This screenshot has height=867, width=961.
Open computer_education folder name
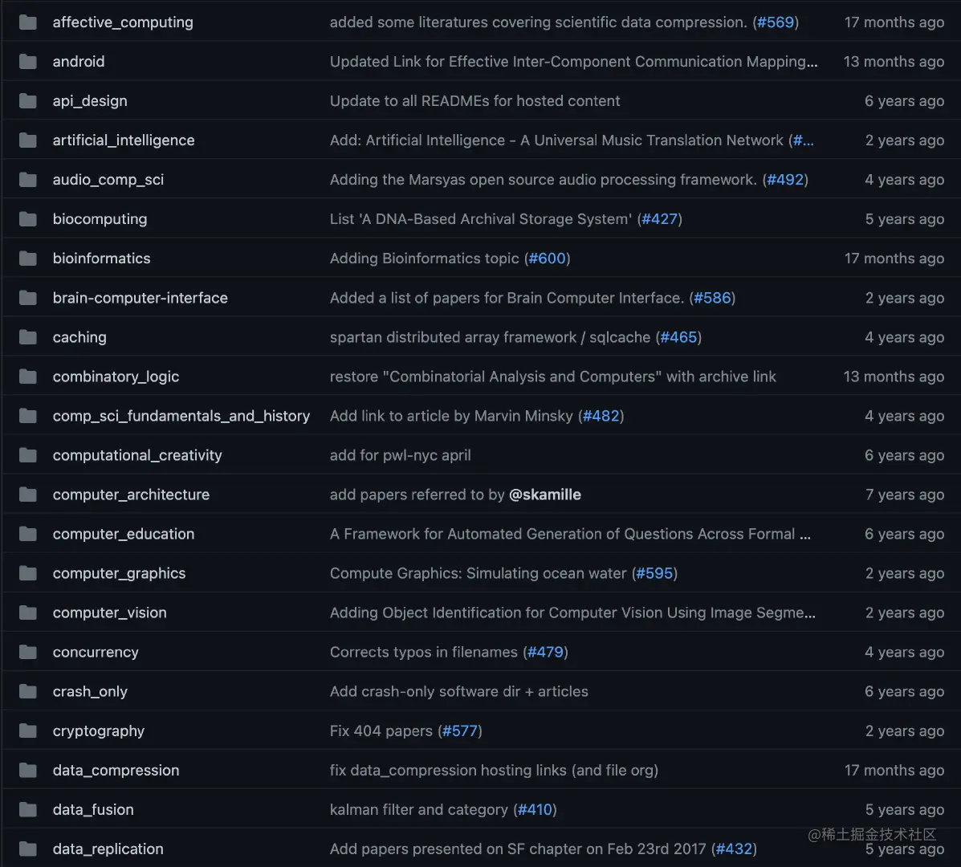coord(124,535)
